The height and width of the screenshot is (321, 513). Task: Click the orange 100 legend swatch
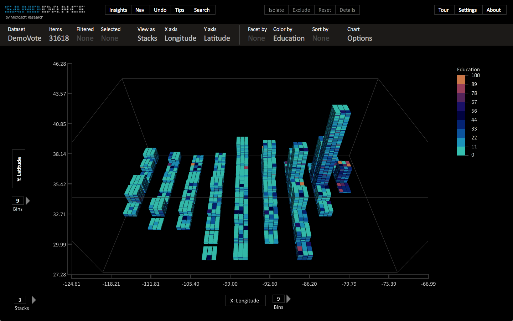[x=461, y=80]
